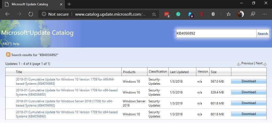Close the Microsoft Update Catalog tab
This screenshot has height=123, width=272.
61,4
